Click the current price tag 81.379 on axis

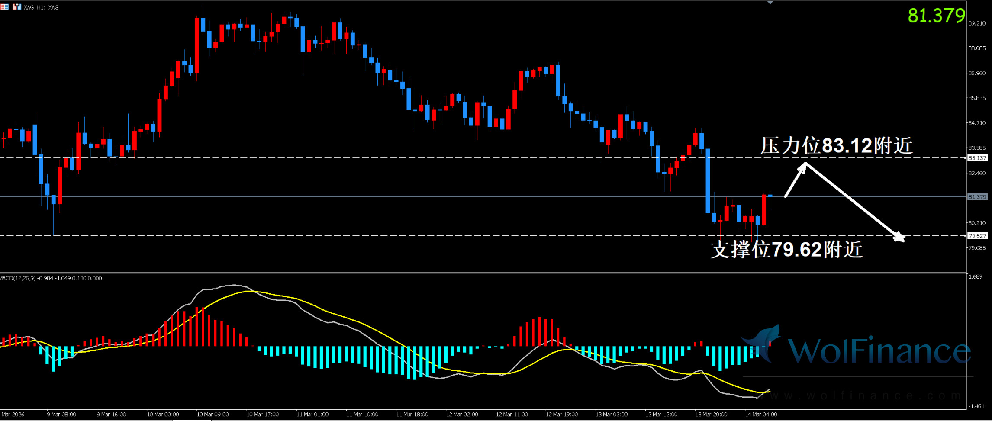[x=977, y=197]
